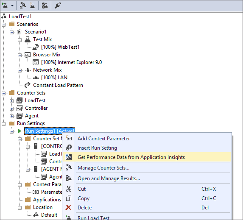The image size is (243, 220).
Task: Choose Get Performance Data from Application Insights
Action: pos(147,157)
